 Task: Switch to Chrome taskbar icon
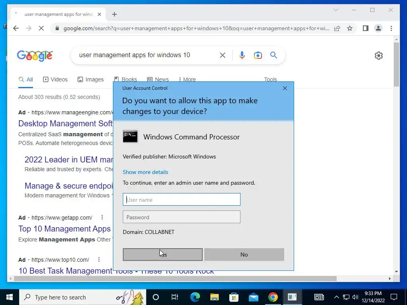click(273, 297)
